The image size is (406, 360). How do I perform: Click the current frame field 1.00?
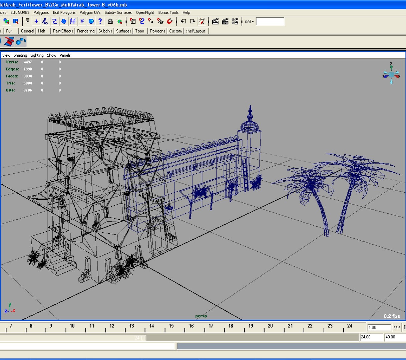[x=379, y=327]
